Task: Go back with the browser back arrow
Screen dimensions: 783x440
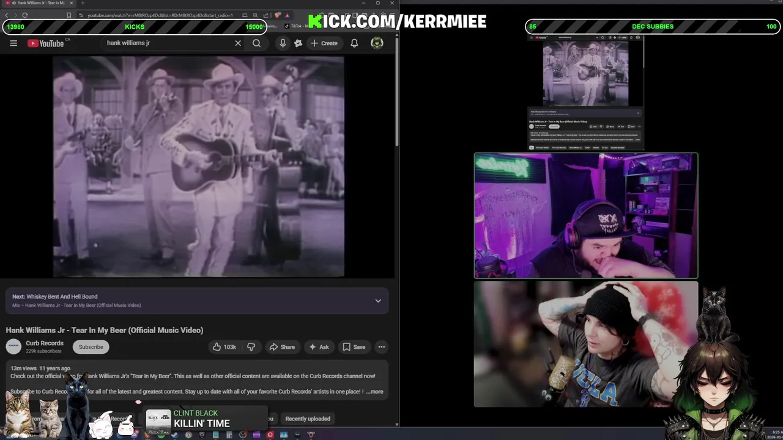Action: [7, 15]
